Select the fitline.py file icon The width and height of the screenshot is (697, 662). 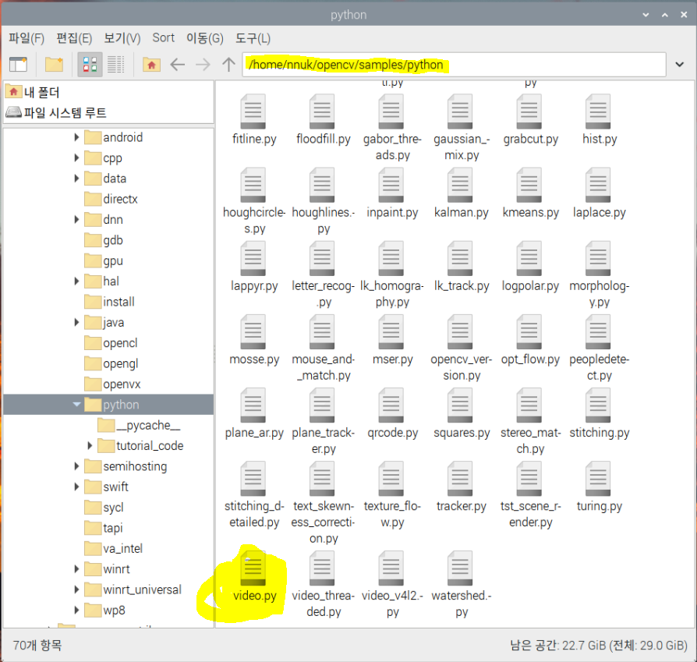click(253, 112)
